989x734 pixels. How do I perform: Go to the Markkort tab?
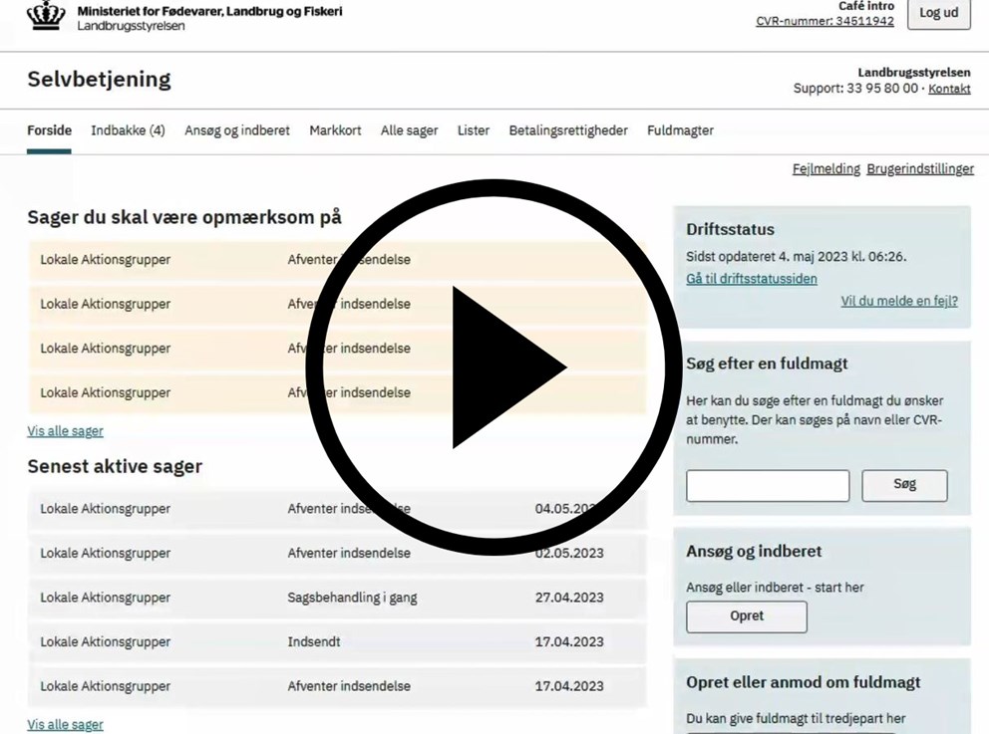click(335, 130)
